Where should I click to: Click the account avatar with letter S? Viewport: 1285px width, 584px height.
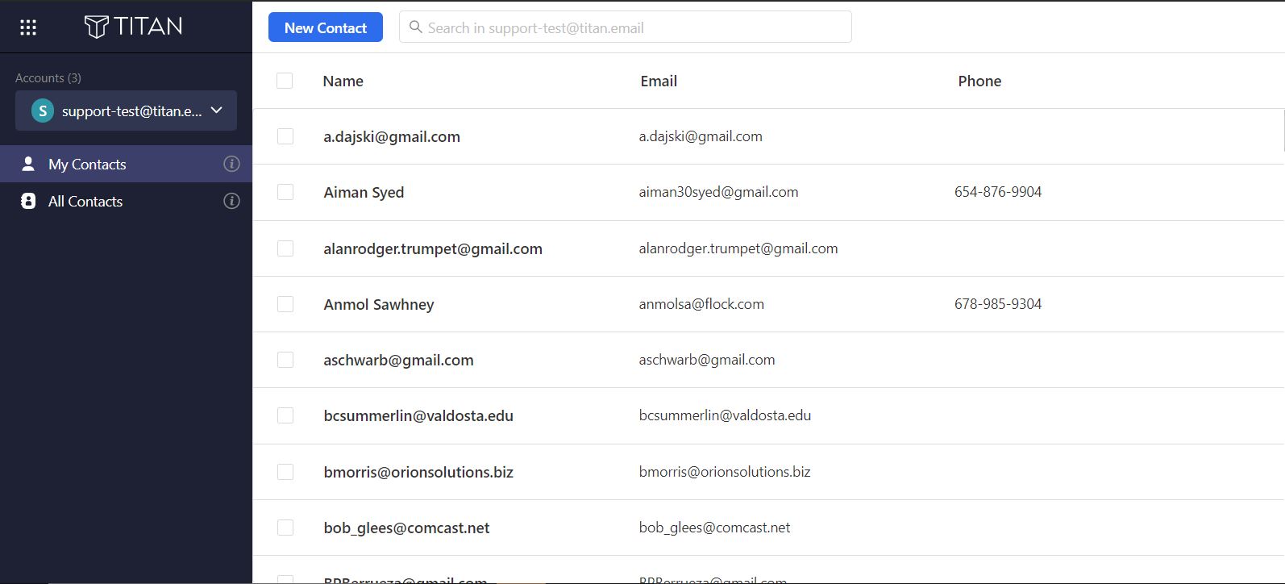(x=42, y=111)
